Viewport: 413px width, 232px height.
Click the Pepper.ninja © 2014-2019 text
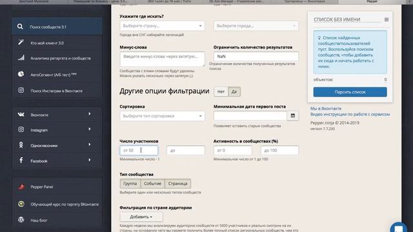[334, 123]
